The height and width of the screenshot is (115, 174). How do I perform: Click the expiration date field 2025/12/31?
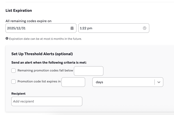37,28
